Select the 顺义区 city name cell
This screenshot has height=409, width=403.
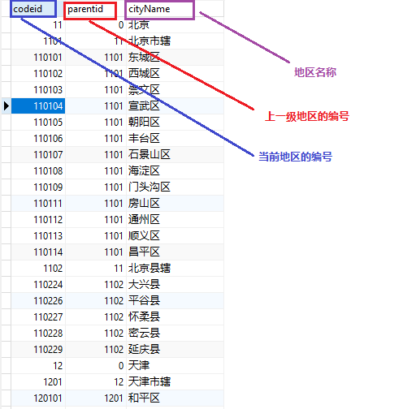click(x=175, y=235)
